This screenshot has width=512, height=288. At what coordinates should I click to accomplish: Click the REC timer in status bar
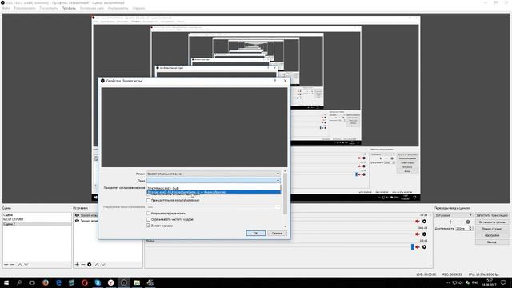(x=452, y=274)
